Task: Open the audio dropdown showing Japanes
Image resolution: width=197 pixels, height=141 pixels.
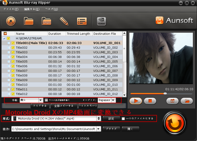Action: click(107, 100)
